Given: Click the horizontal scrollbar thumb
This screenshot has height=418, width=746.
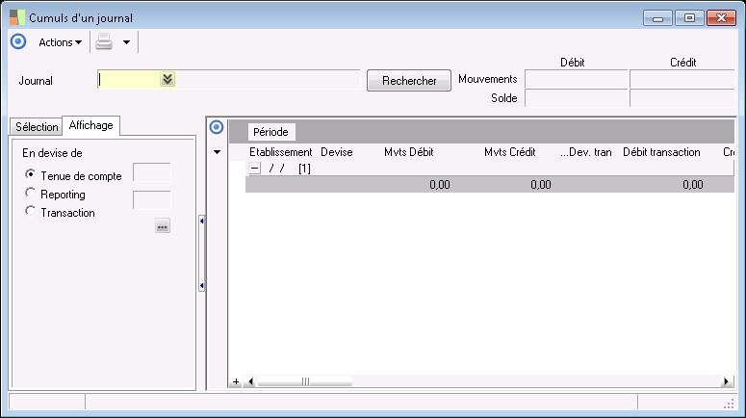Looking at the screenshot, I should coord(304,381).
